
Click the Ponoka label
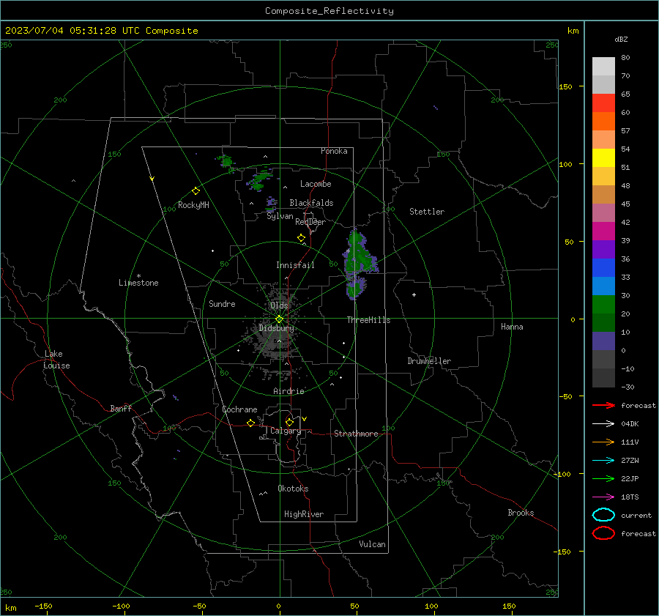[334, 151]
